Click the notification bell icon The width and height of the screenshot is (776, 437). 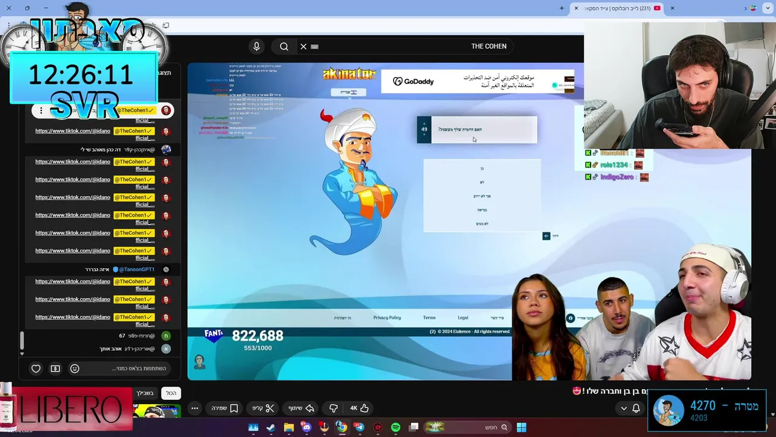pyautogui.click(x=636, y=408)
